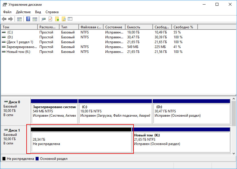Click the 41 % free percentage cell
Image resolution: width=237 pixels, height=169 pixels.
coord(177,47)
